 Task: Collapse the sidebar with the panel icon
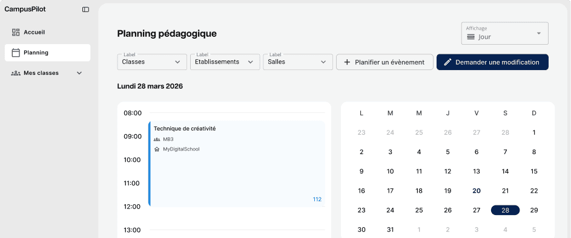[85, 10]
